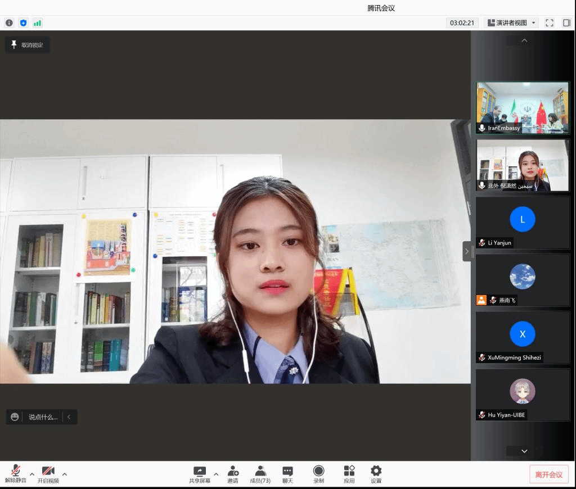The width and height of the screenshot is (576, 489).
Task: Click the meeting info icon
Action: (x=9, y=23)
